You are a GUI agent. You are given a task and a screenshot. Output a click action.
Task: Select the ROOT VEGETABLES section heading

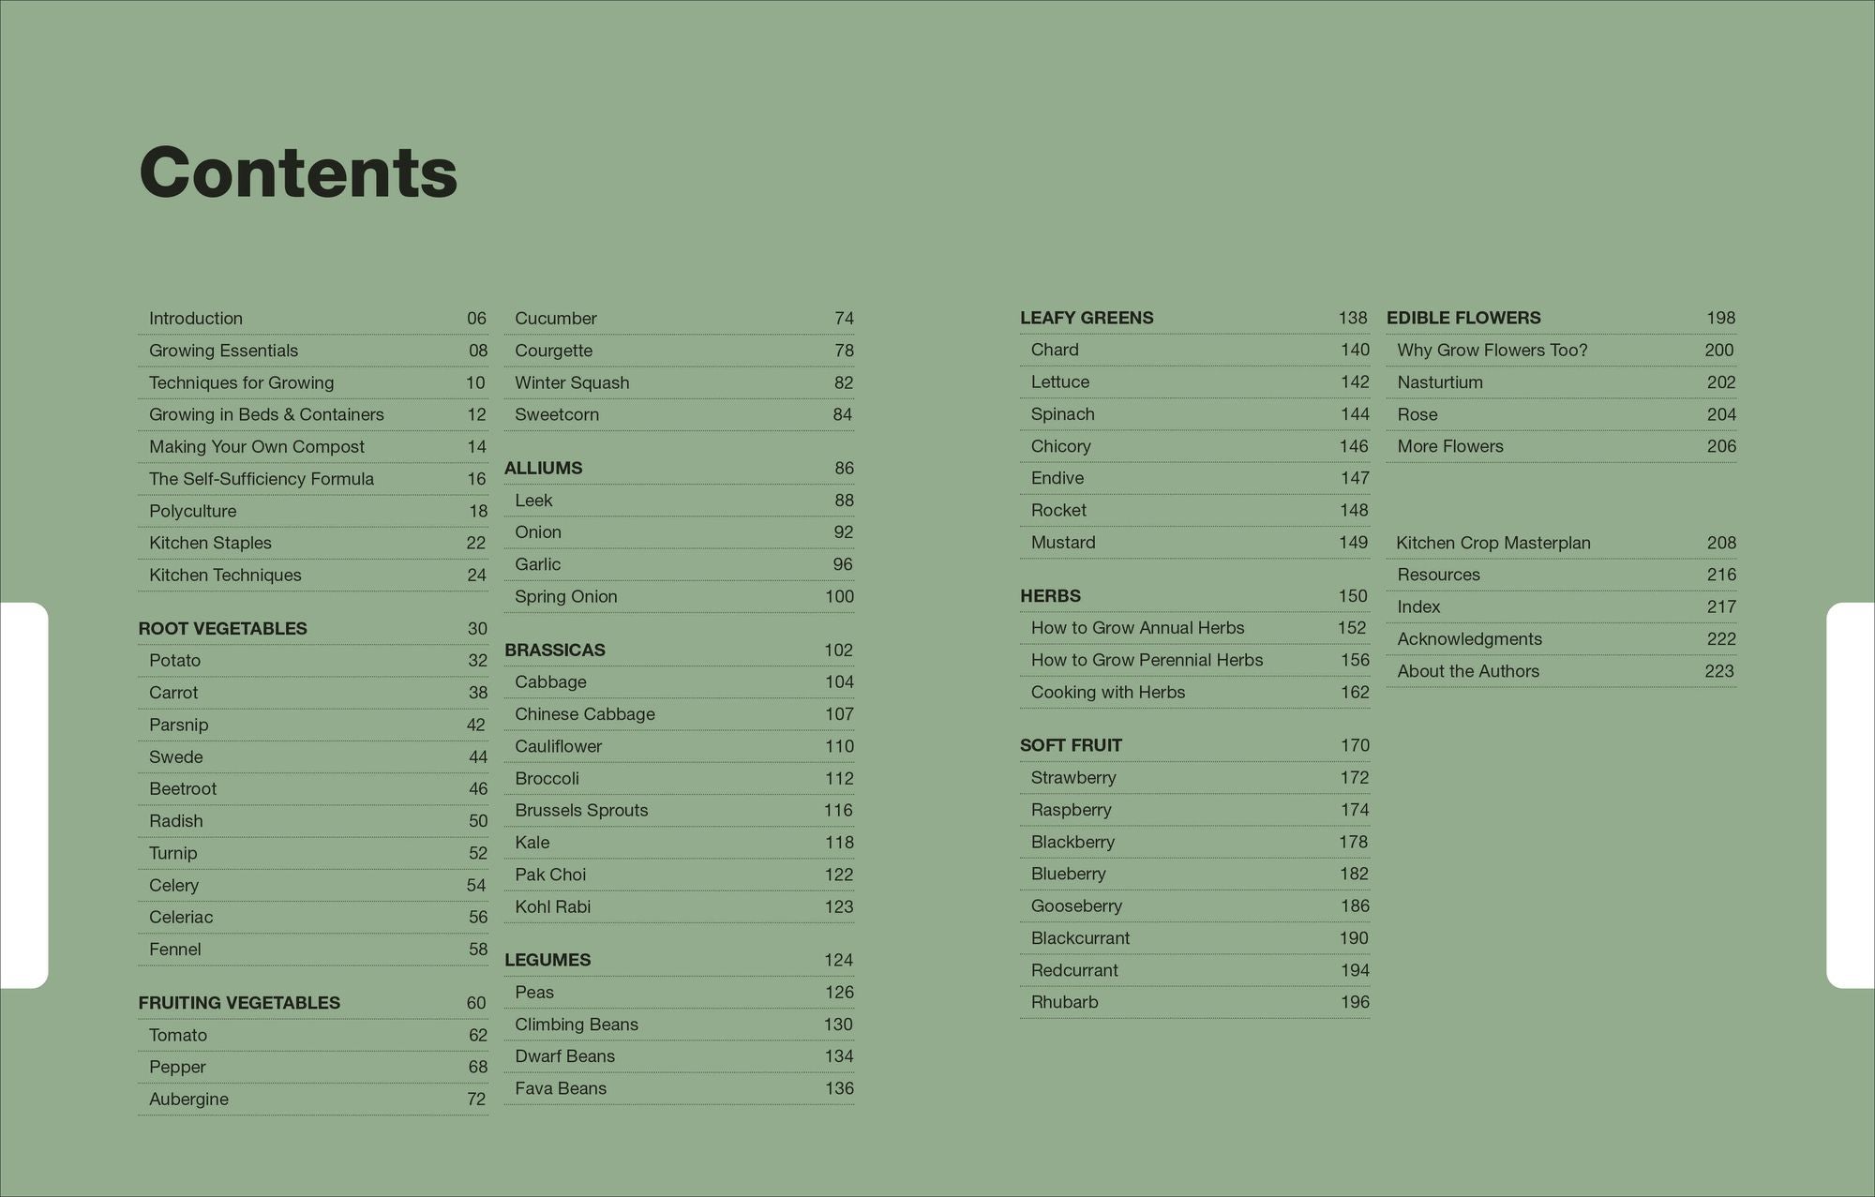(222, 629)
